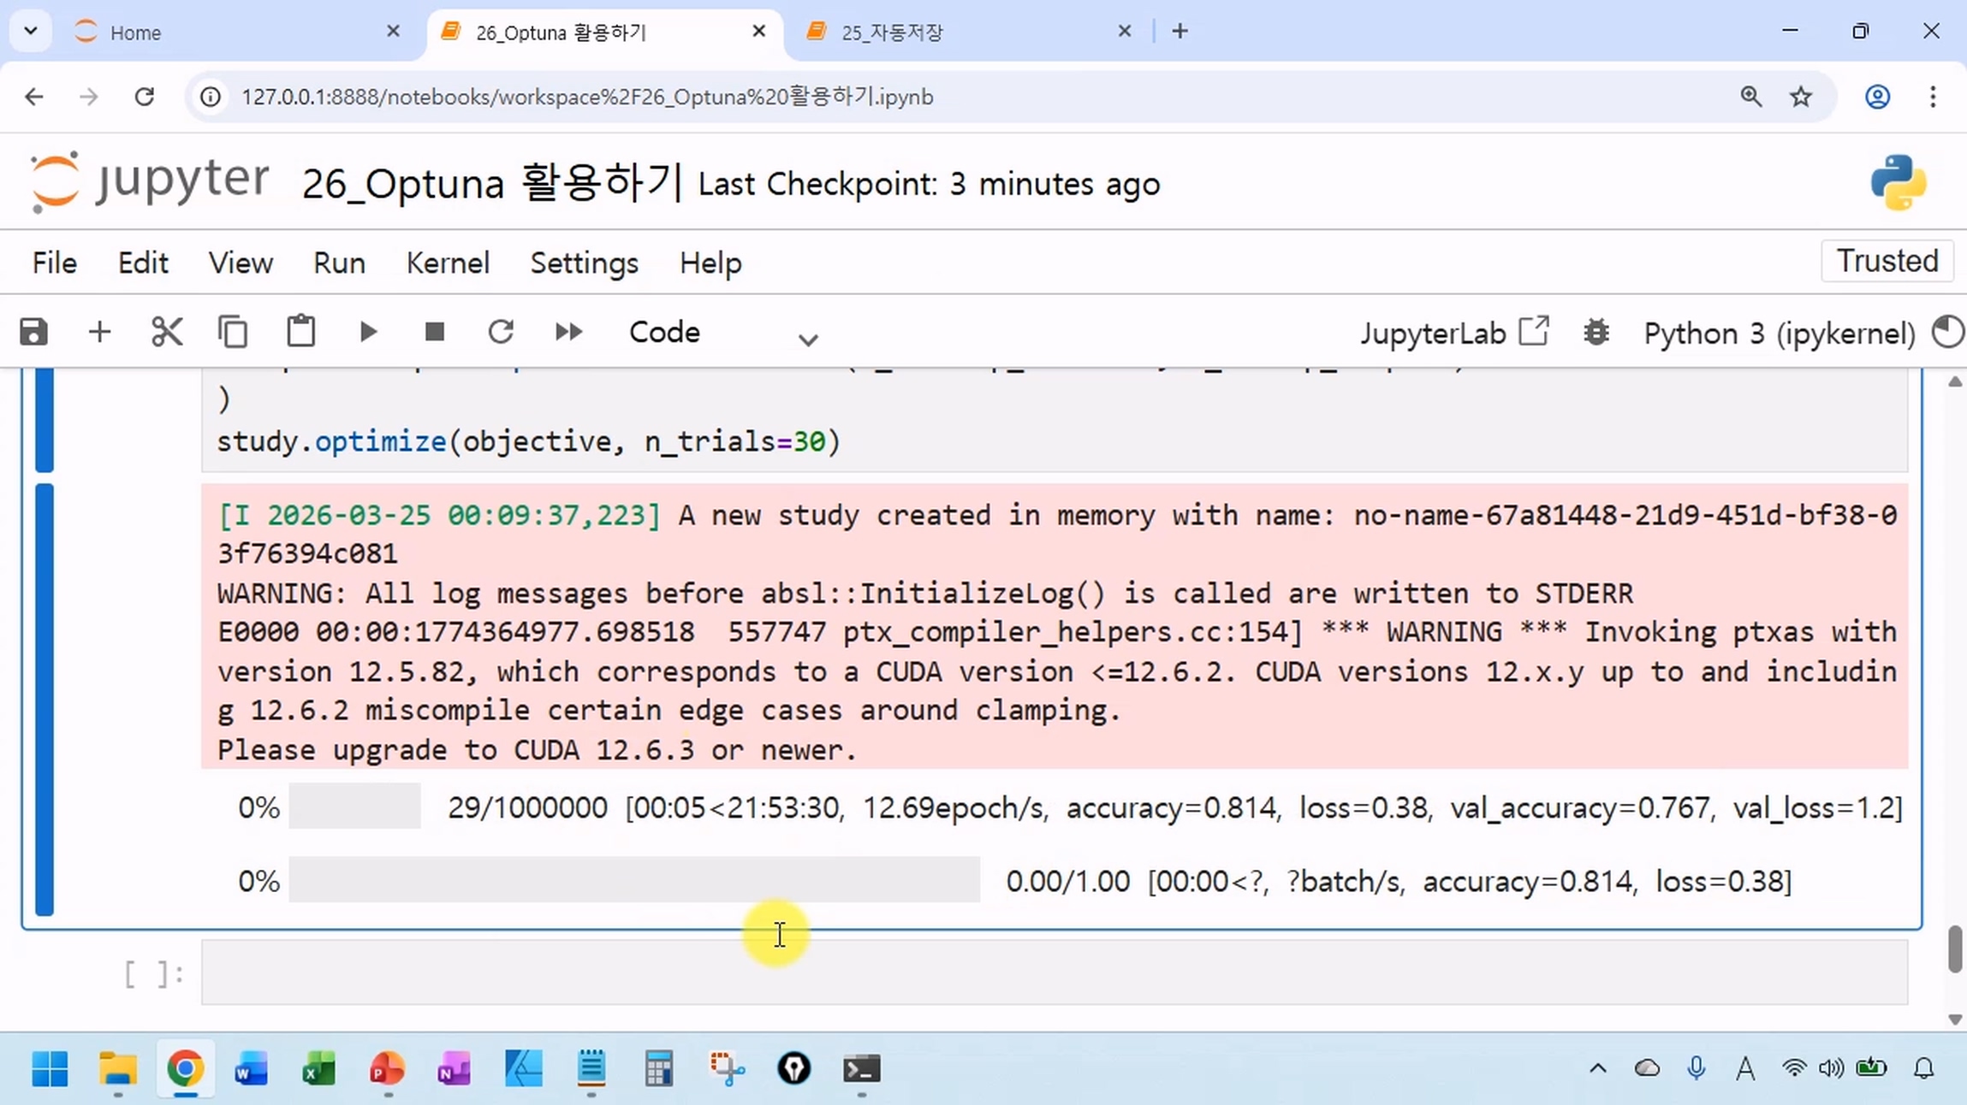Viewport: 1967px width, 1105px height.
Task: Copy the selected cell using the toolbar icon
Action: tap(233, 332)
